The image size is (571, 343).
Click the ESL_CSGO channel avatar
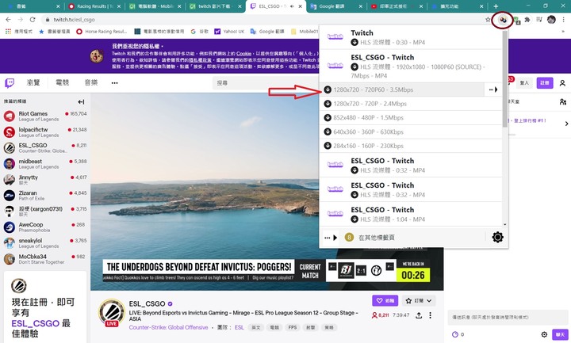point(112,312)
